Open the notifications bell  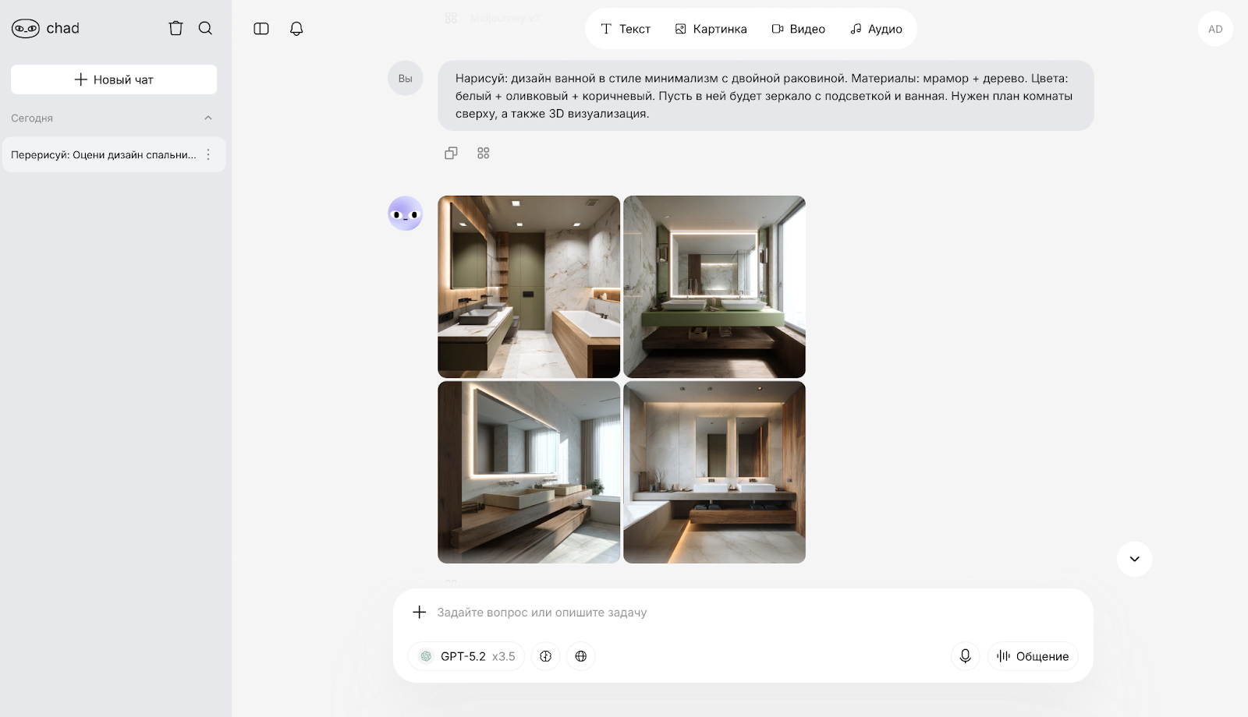pos(296,29)
